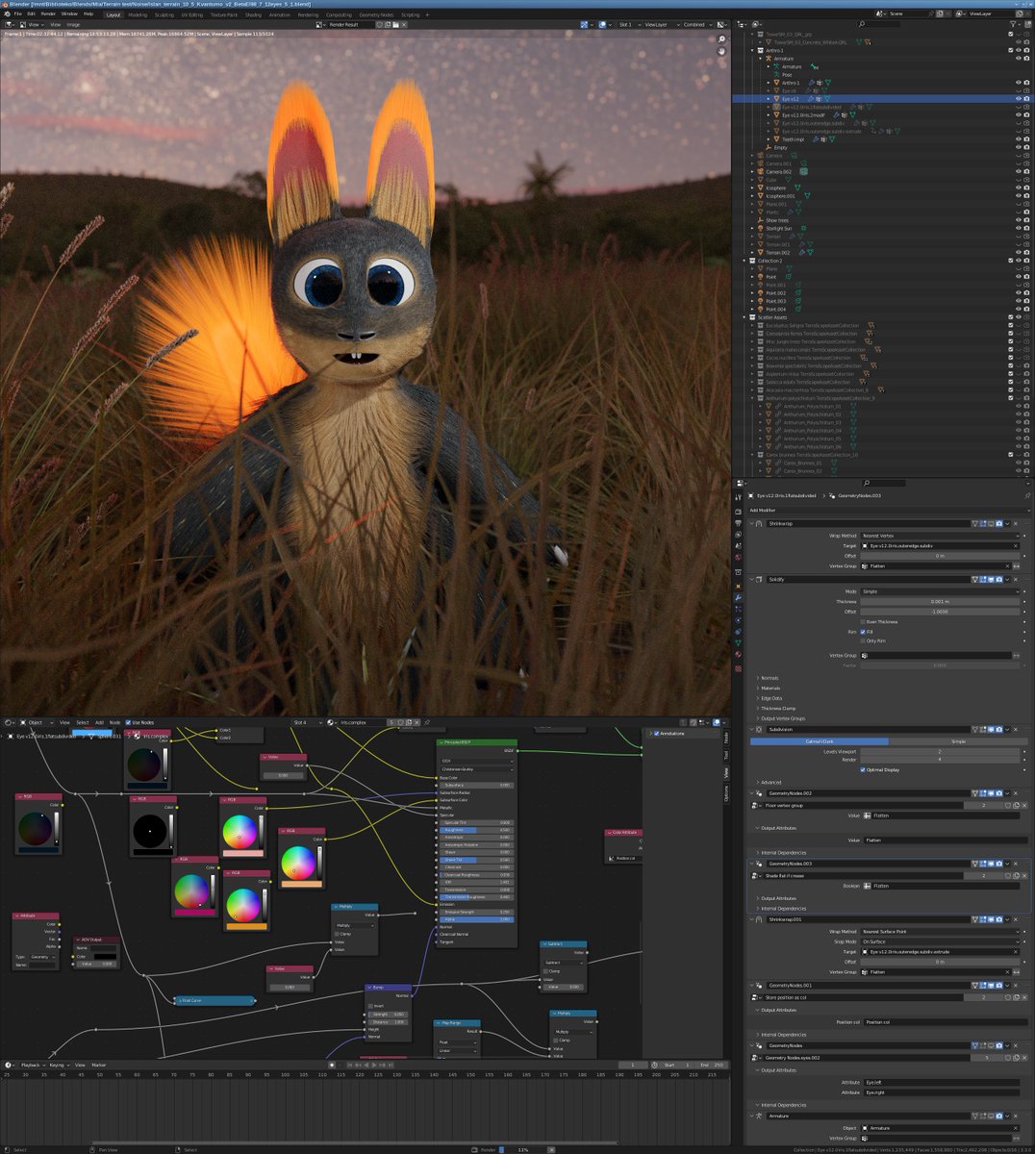1035x1154 pixels.
Task: Toggle eye visibility for Terrain.002
Action: pyautogui.click(x=1019, y=253)
